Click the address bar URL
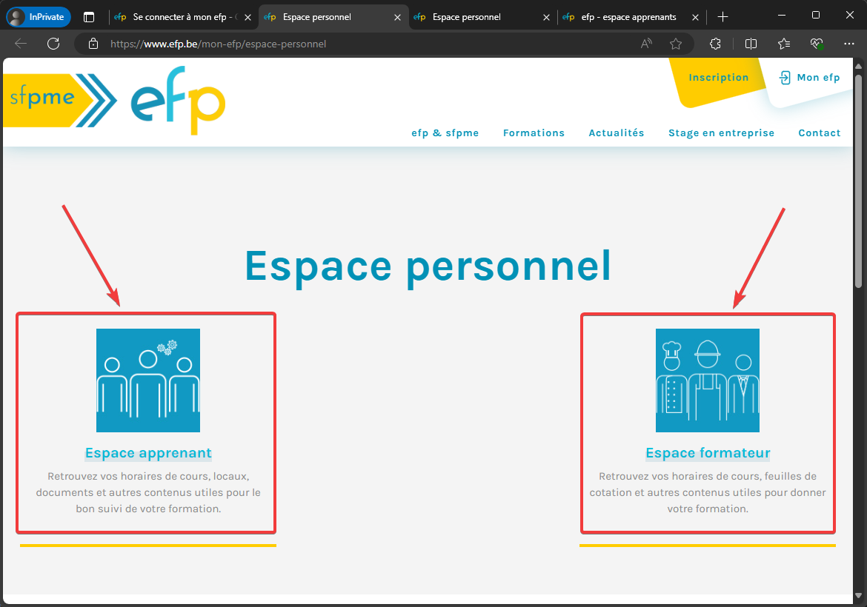Image resolution: width=867 pixels, height=607 pixels. [219, 44]
